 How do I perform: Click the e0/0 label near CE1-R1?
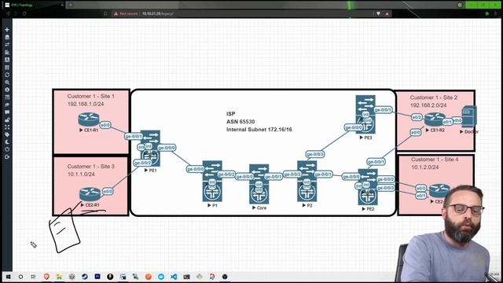tap(105, 125)
